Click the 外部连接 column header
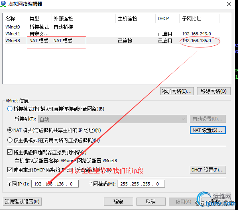The height and width of the screenshot is (210, 238). click(x=83, y=18)
